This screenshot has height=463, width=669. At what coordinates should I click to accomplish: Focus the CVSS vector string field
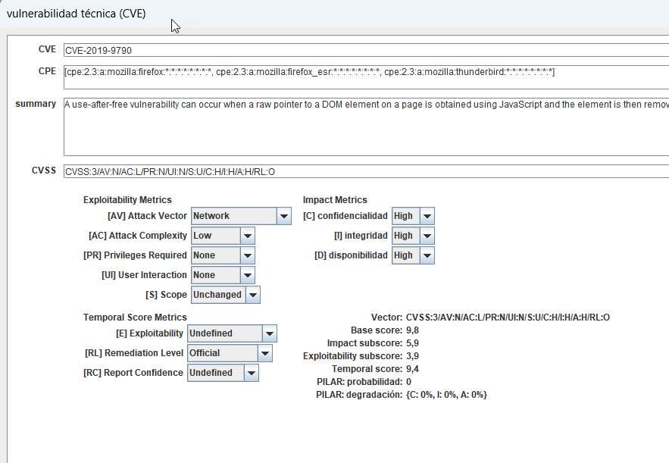[364, 171]
